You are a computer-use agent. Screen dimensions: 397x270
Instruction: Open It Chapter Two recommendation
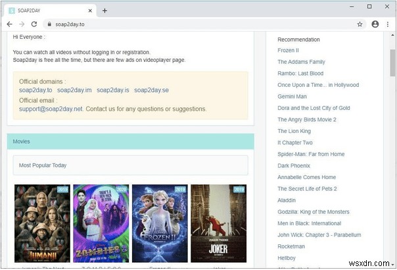[295, 143]
